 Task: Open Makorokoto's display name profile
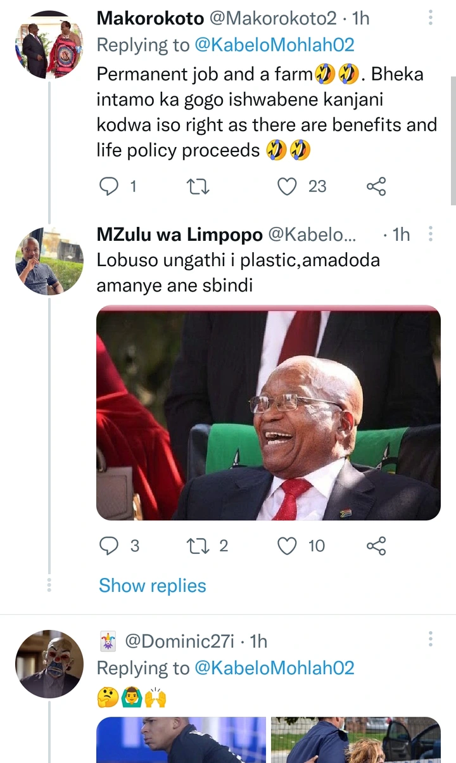149,18
